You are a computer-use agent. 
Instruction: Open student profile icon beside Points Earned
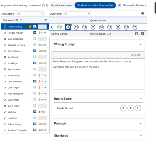point(136,34)
